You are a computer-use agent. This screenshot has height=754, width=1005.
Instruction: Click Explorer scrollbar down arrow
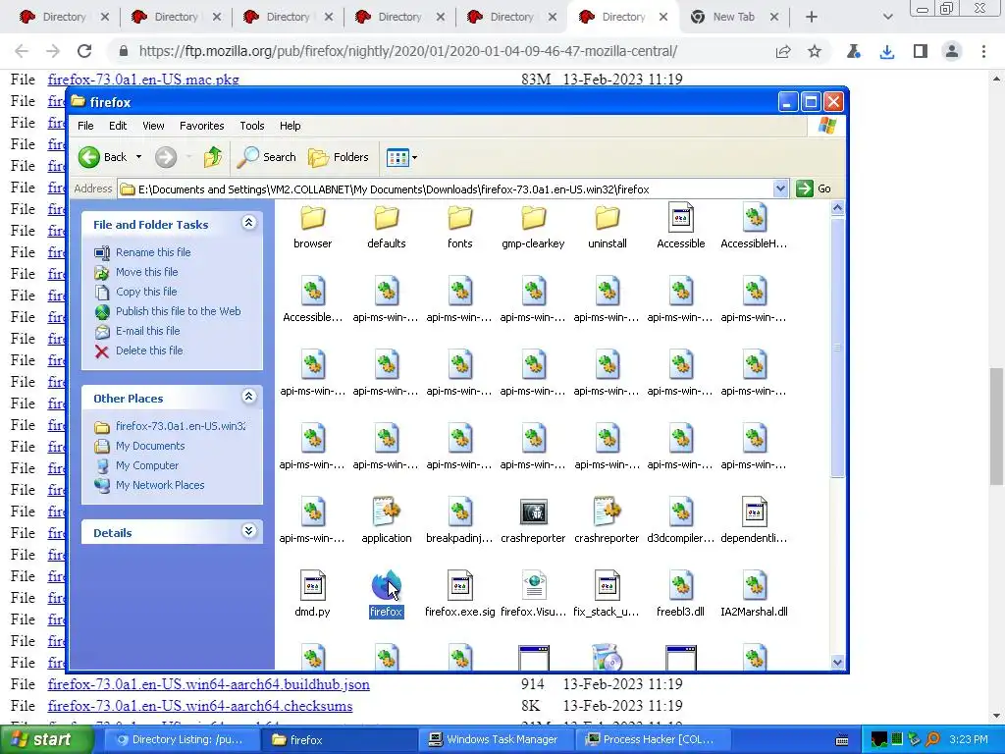[x=837, y=663]
